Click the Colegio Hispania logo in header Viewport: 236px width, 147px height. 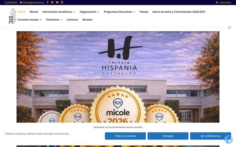pyautogui.click(x=12, y=16)
